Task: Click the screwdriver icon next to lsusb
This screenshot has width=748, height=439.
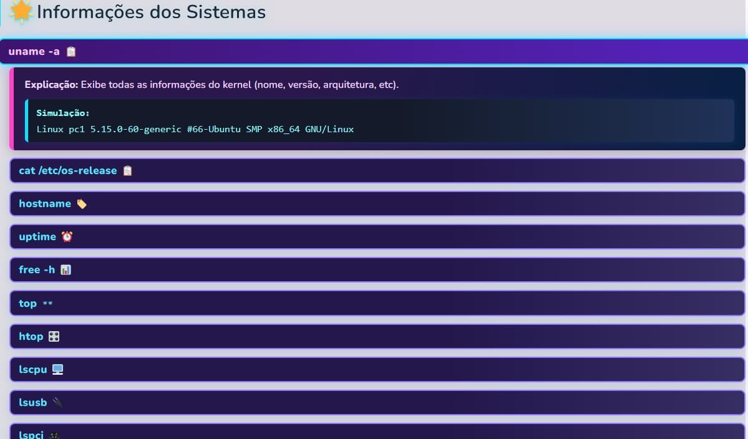Action: click(57, 402)
